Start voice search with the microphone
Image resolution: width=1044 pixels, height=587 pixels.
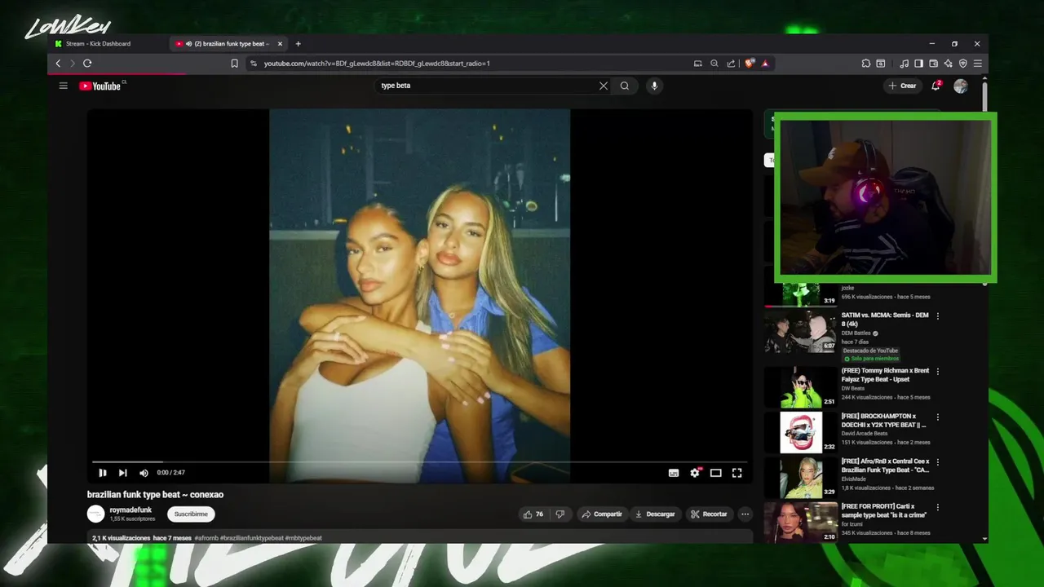pos(653,86)
